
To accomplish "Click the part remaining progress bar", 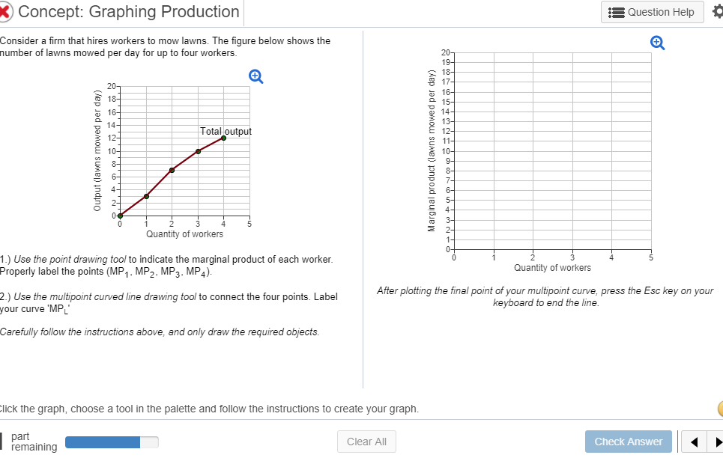I will (111, 442).
